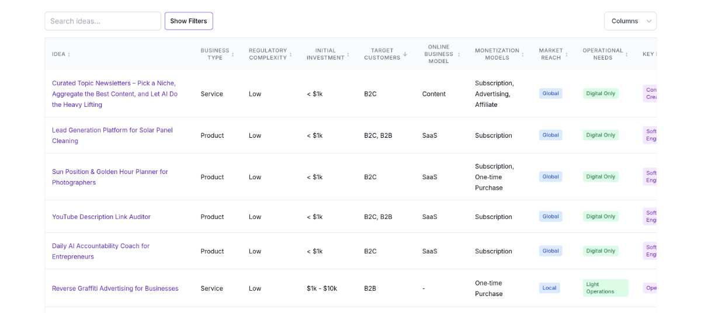Click sort icon beside Idea column header
Viewport: 701px width, 313px height.
tap(69, 54)
